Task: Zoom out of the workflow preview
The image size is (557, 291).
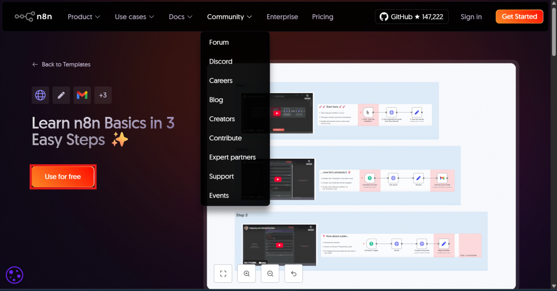Action: pyautogui.click(x=270, y=274)
